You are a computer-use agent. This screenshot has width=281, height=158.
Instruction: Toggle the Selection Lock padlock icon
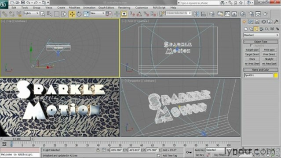pos(98,150)
